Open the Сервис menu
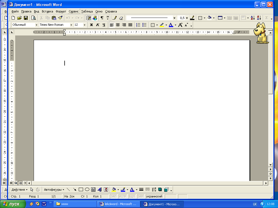Screen dimensions: 278x208 click(x=74, y=11)
